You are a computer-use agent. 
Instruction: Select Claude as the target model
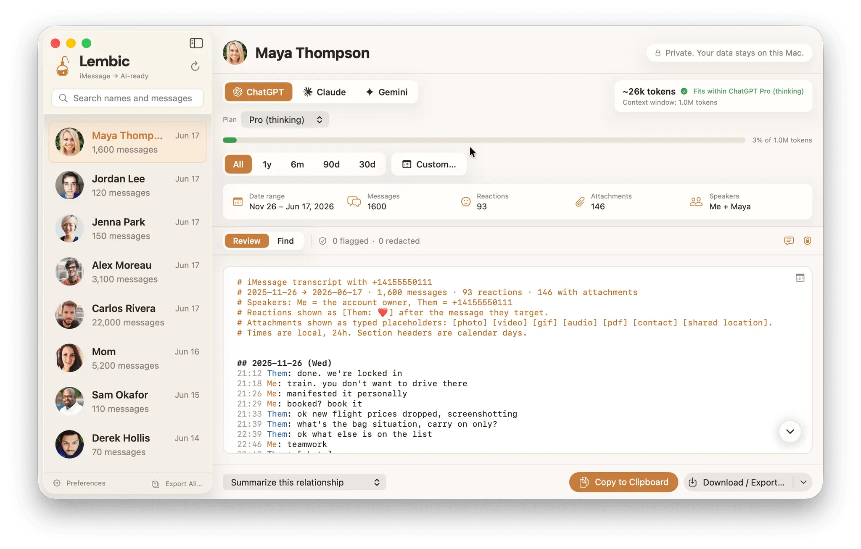(x=325, y=92)
